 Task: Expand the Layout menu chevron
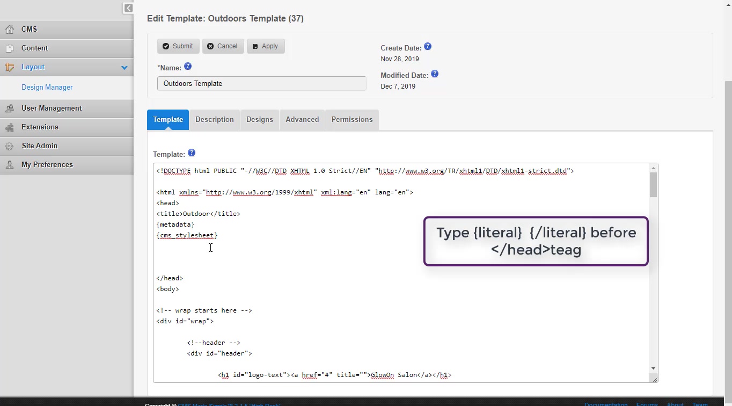tap(125, 68)
